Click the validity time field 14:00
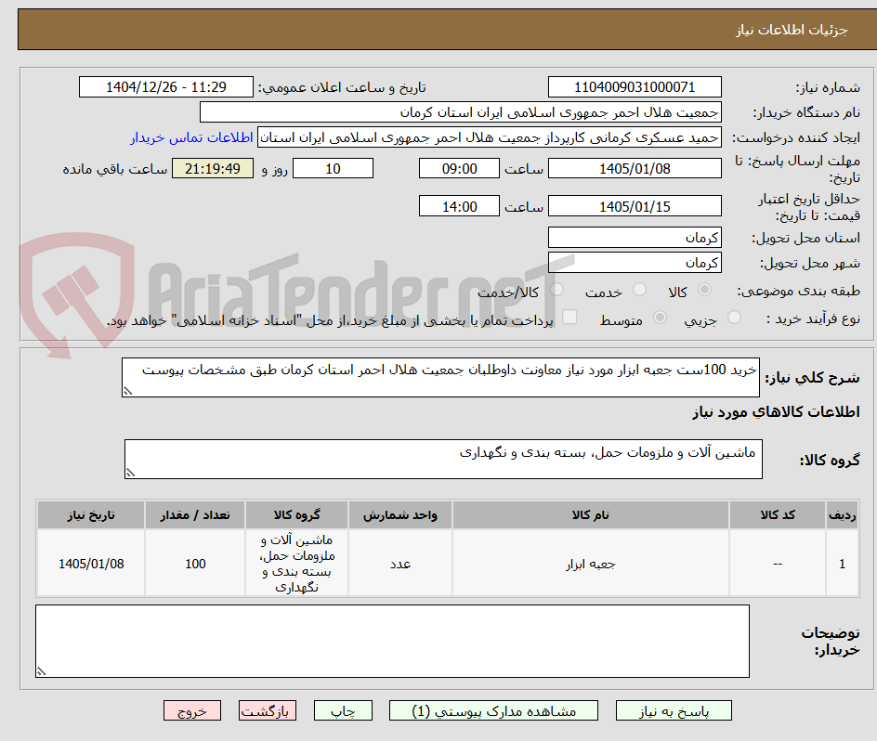 [x=459, y=206]
